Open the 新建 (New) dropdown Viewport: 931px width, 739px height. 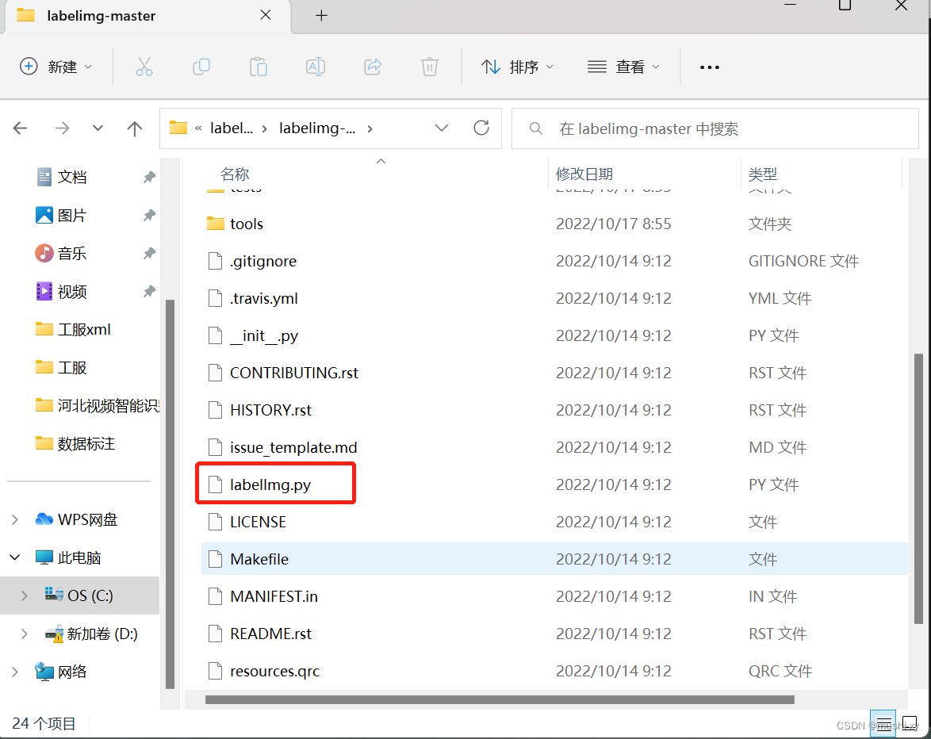56,67
